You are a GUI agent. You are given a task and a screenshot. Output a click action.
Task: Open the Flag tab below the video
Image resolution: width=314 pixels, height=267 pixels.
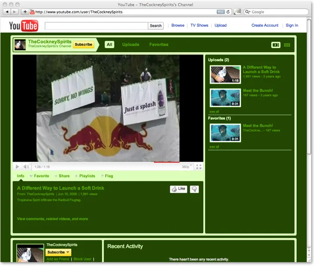pos(107,176)
